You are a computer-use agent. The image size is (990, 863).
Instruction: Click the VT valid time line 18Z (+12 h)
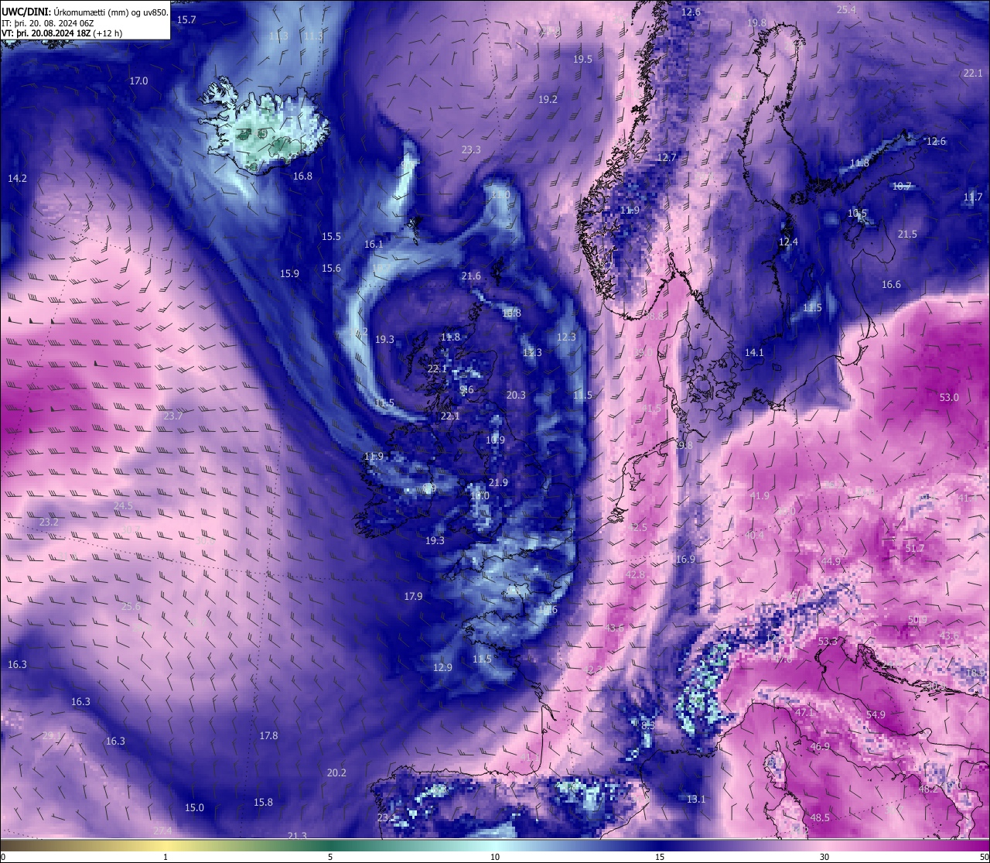pyautogui.click(x=62, y=33)
